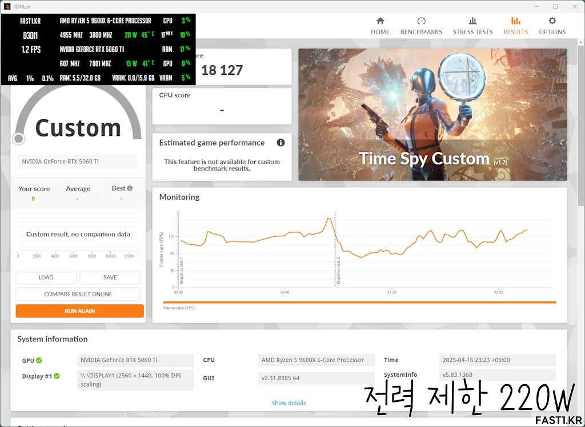Screen dimensions: 585x427
Task: Click the Frame rate (FPS) legend label
Action: point(179,308)
